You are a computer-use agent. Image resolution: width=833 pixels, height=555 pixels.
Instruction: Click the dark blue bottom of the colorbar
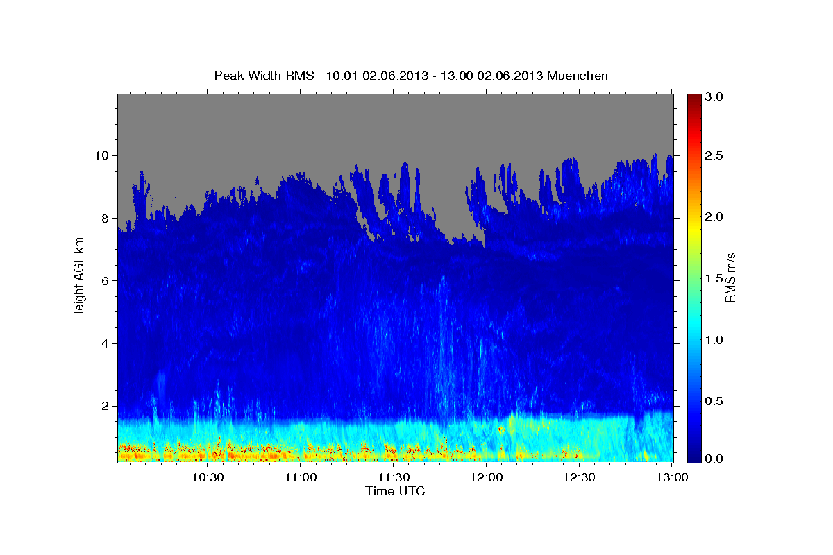[693, 456]
